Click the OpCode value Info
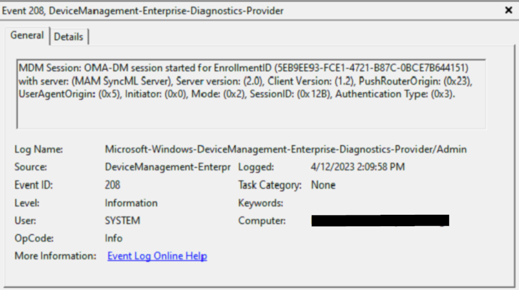Image resolution: width=519 pixels, height=290 pixels. [x=114, y=238]
